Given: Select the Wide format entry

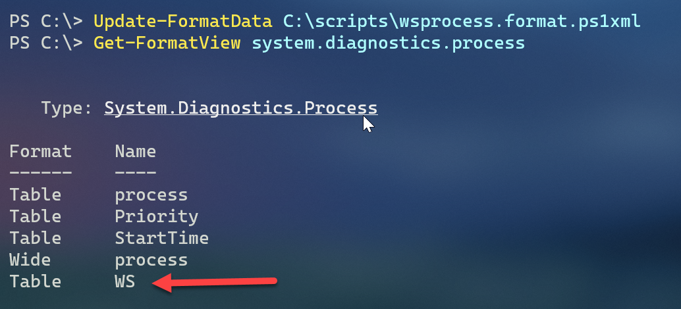Looking at the screenshot, I should [30, 260].
